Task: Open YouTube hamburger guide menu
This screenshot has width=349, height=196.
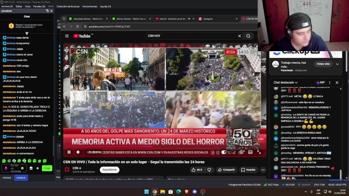Action: [x=67, y=36]
